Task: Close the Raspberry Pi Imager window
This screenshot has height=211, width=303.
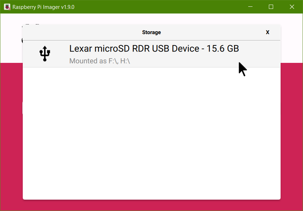Action: (x=292, y=7)
